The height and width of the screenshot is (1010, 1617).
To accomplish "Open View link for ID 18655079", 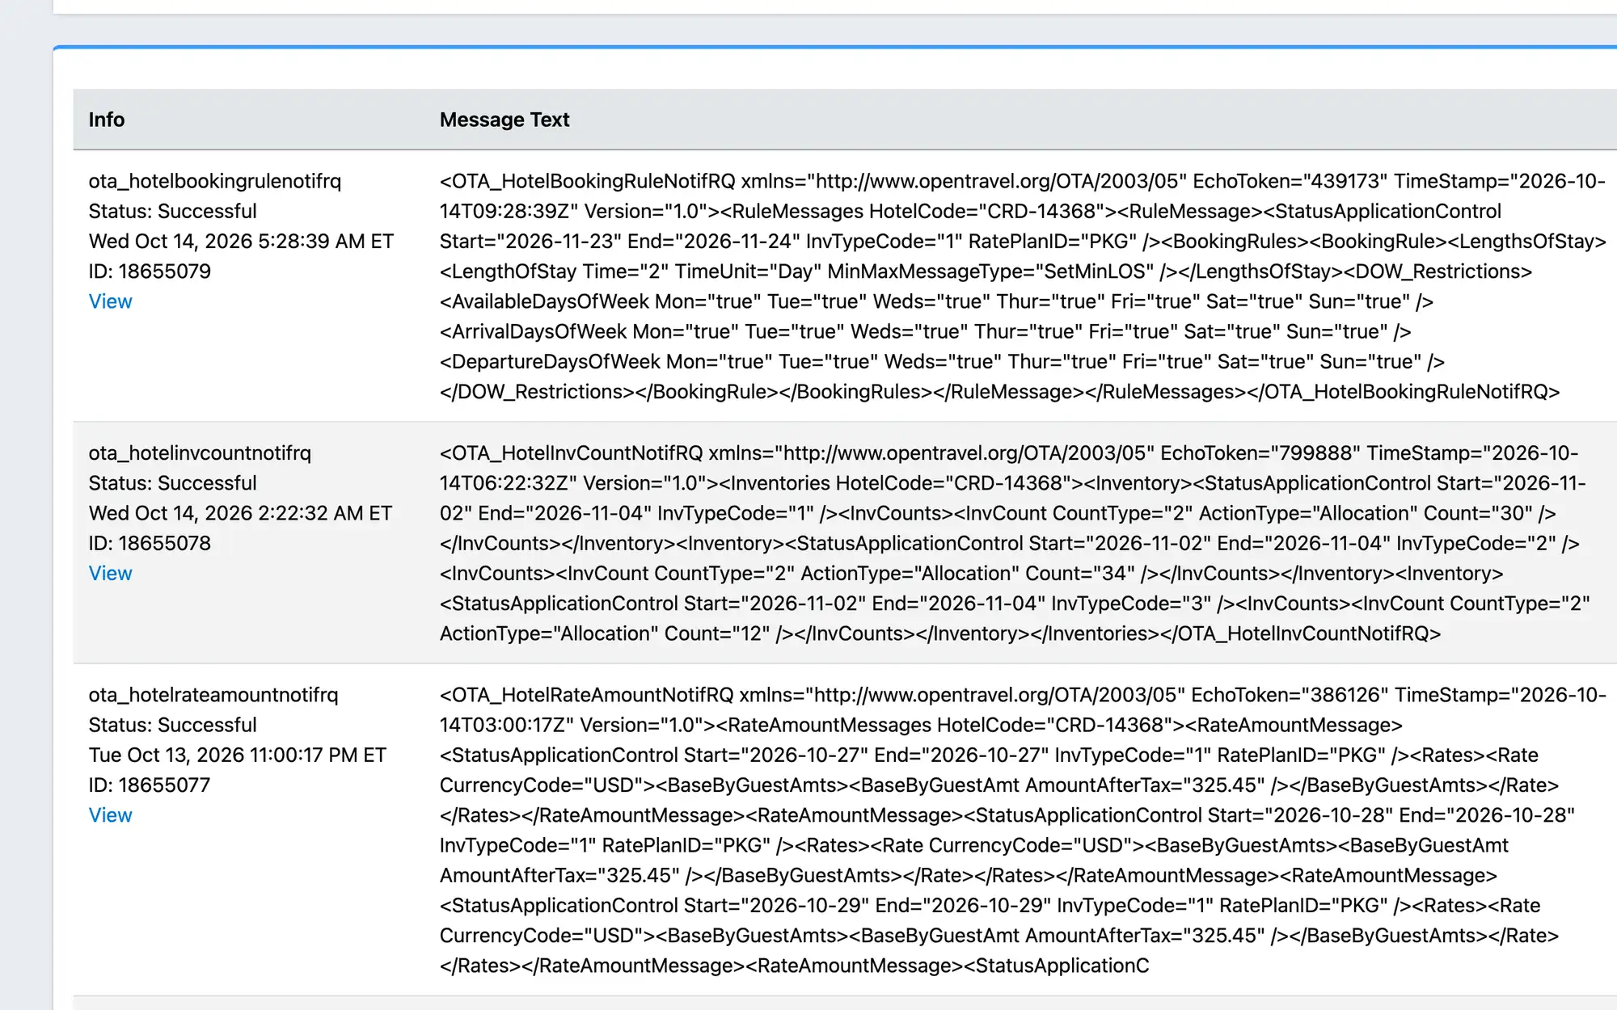I will tap(110, 301).
